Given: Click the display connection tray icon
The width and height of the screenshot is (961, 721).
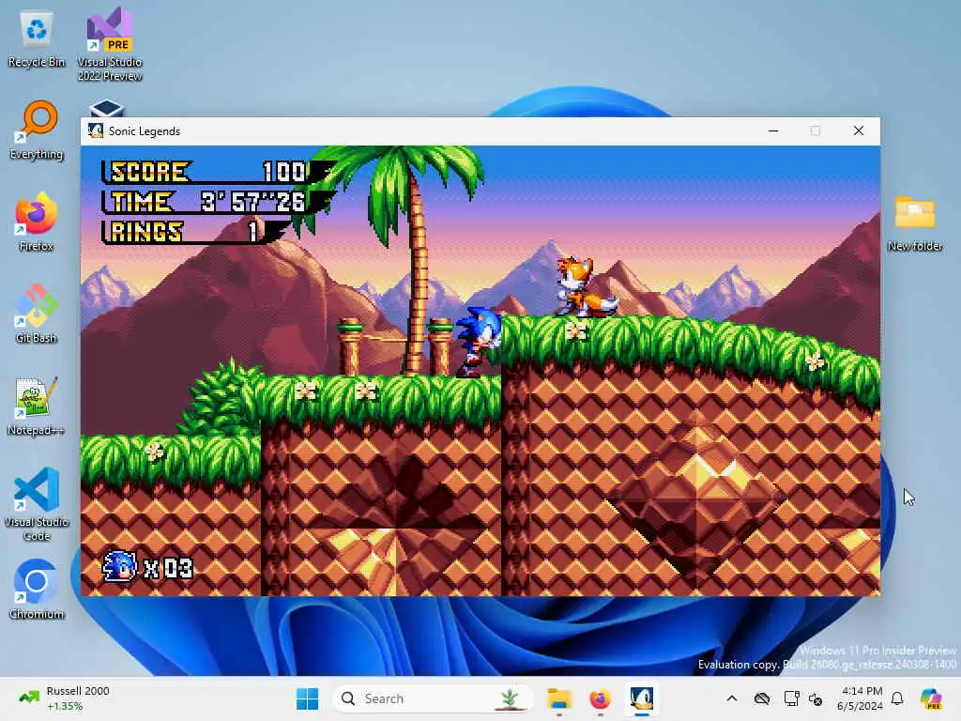Looking at the screenshot, I should coord(791,698).
